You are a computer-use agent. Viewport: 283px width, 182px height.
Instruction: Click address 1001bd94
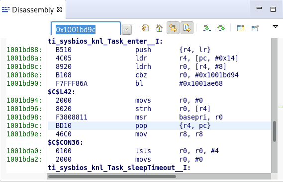[24, 100]
